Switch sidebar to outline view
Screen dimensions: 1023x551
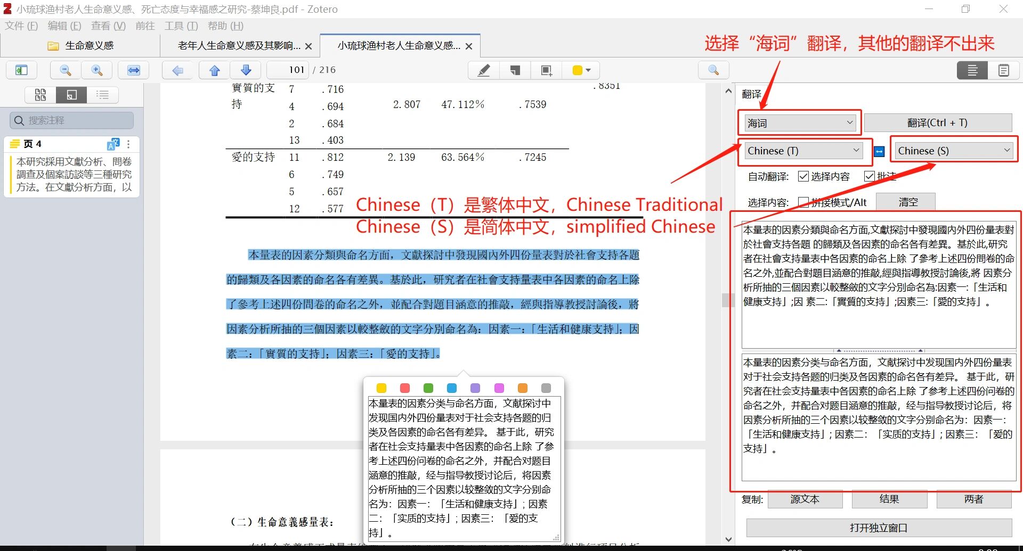coord(102,95)
